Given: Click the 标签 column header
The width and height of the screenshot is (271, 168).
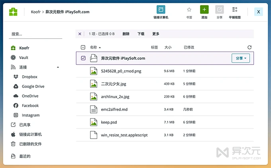Looking at the screenshot, I should click(x=154, y=47).
